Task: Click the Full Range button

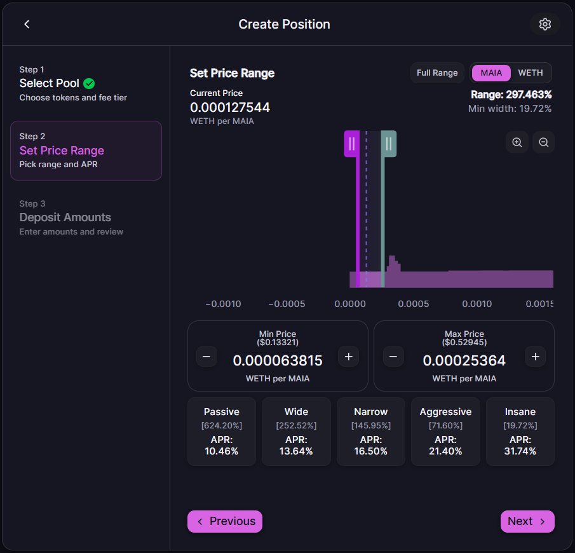Action: (437, 72)
